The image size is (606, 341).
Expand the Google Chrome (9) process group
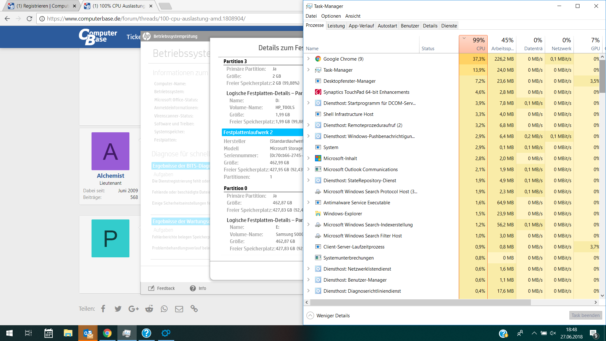[x=309, y=59]
